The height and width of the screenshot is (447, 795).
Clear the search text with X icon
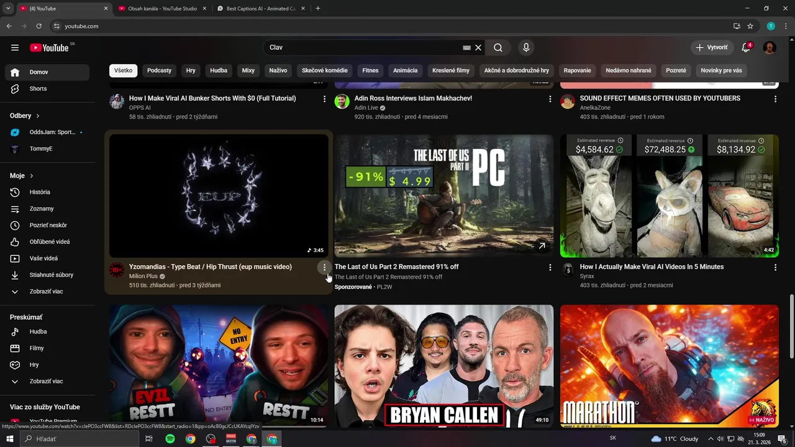[x=478, y=48]
